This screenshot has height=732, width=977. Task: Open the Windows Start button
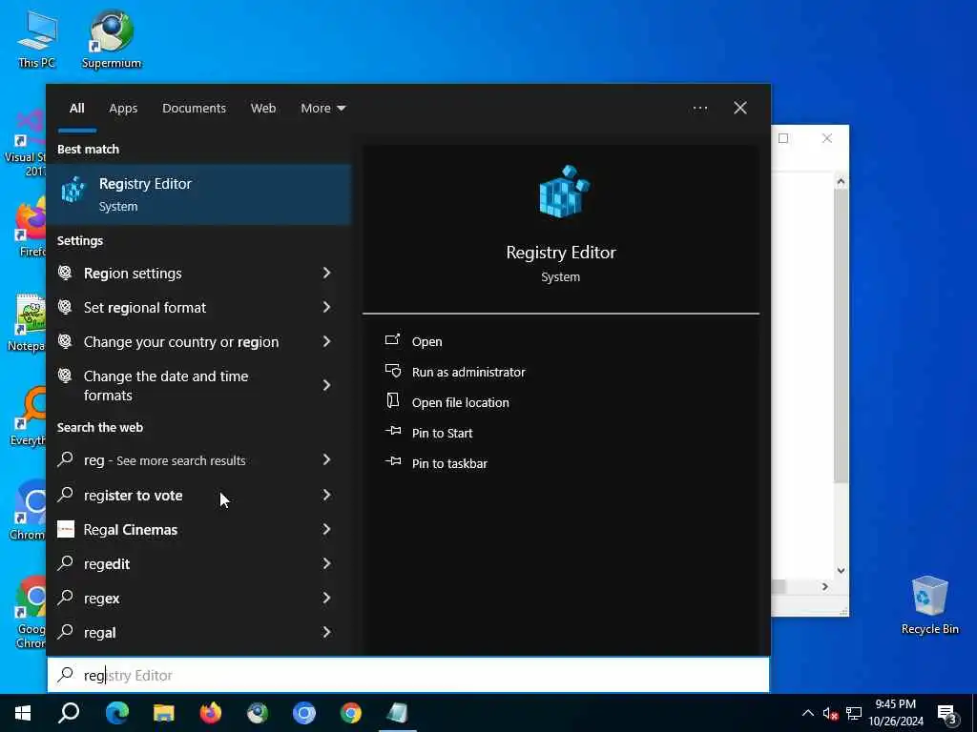23,713
